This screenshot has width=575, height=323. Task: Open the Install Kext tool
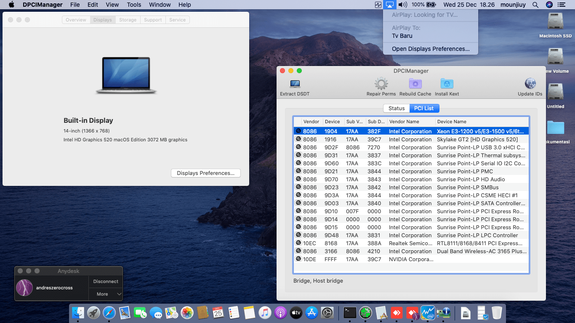447,84
